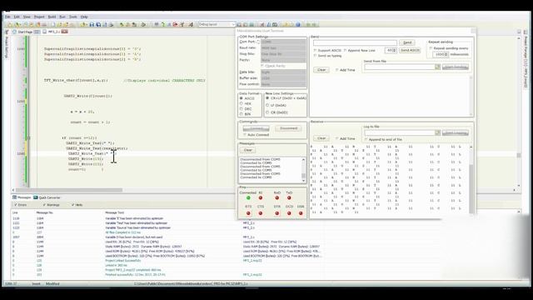The width and height of the screenshot is (533, 300).
Task: Toggle Add Time in Send panel
Action: [x=336, y=70]
